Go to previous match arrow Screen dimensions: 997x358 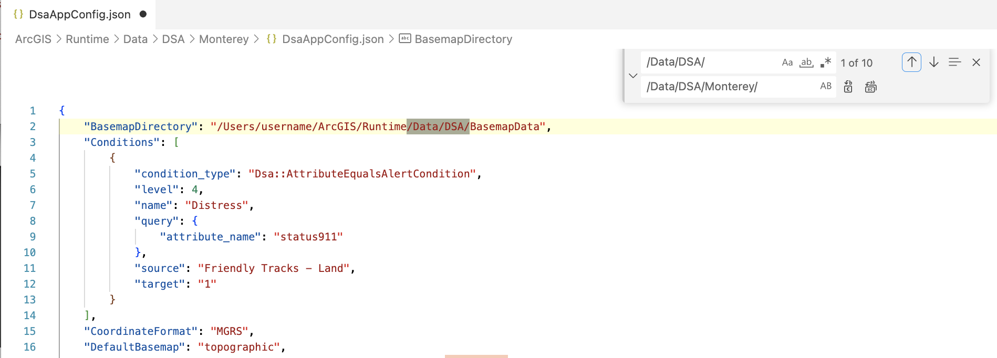click(912, 62)
